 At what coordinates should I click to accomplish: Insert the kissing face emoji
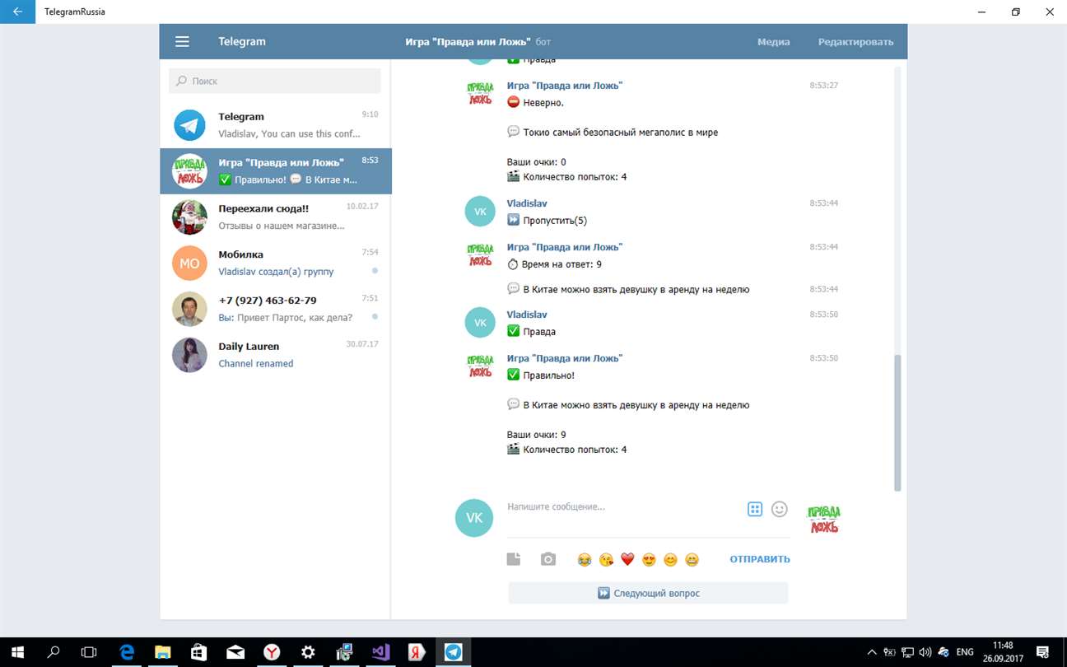pyautogui.click(x=606, y=560)
